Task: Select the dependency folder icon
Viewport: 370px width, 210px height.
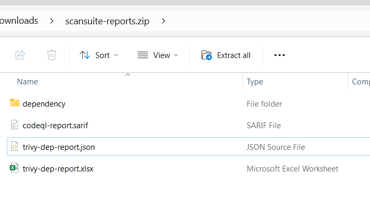Action: point(15,103)
